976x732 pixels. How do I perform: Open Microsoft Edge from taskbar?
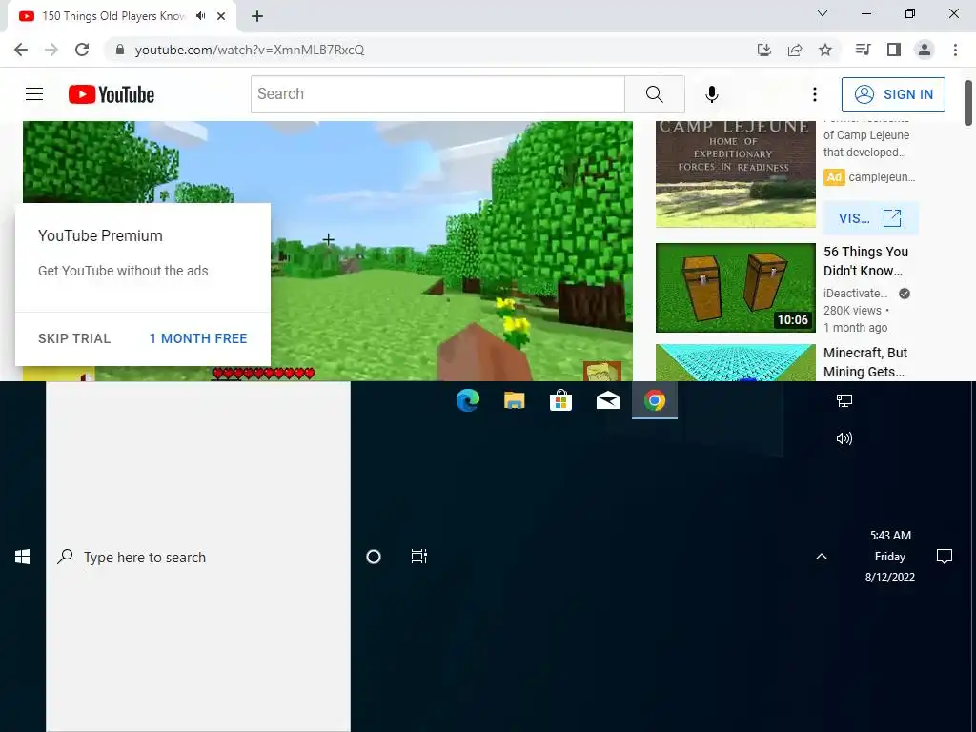[x=467, y=400]
